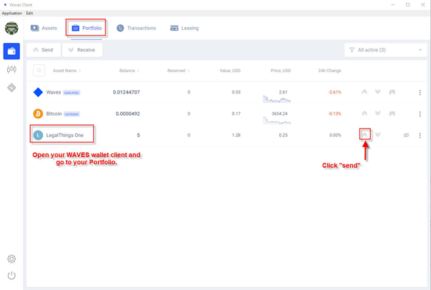
Task: Click the Send button in toolbar
Action: pos(44,50)
